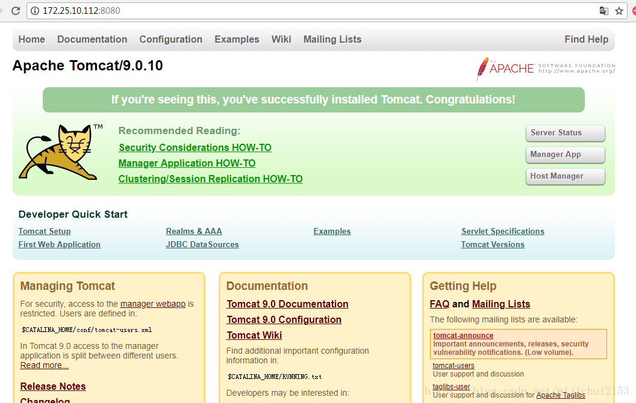Open the tomcat-users mailing list link
Image resolution: width=636 pixels, height=403 pixels.
coord(453,366)
